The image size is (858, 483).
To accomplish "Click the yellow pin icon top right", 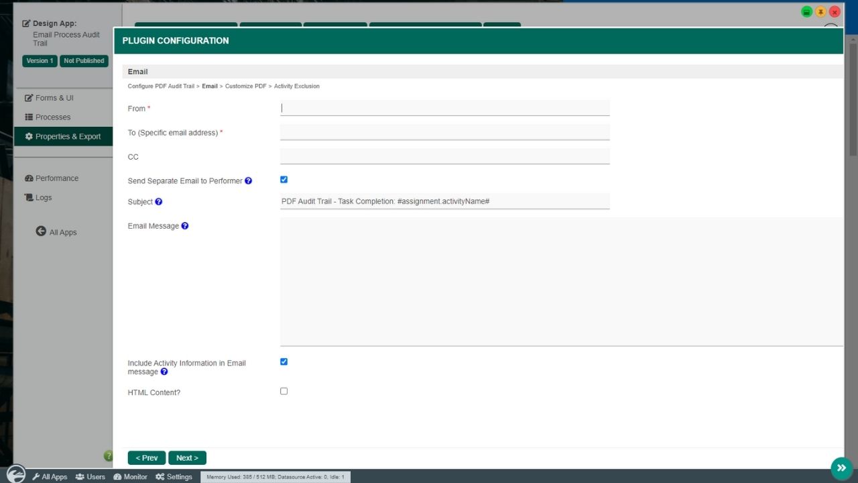I will point(820,12).
